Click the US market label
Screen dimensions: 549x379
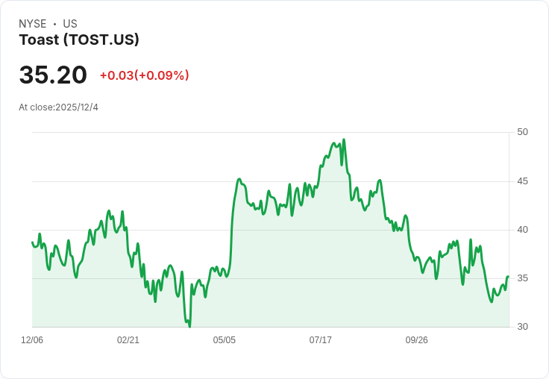tap(70, 24)
